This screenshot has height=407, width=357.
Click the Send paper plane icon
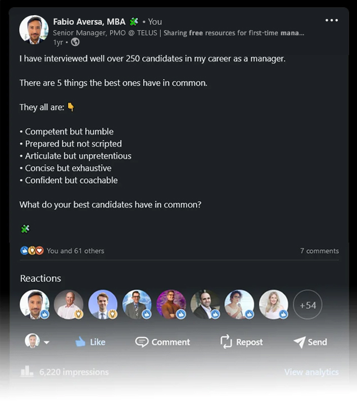tap(299, 342)
